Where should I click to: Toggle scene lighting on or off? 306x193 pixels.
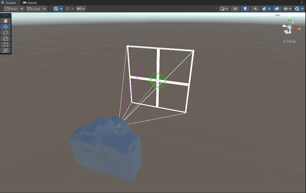[245, 8]
